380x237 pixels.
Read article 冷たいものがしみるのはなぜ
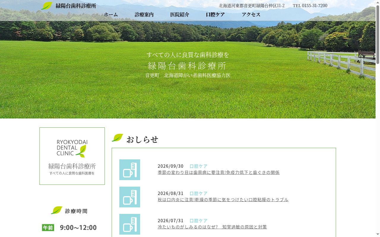tap(212, 227)
